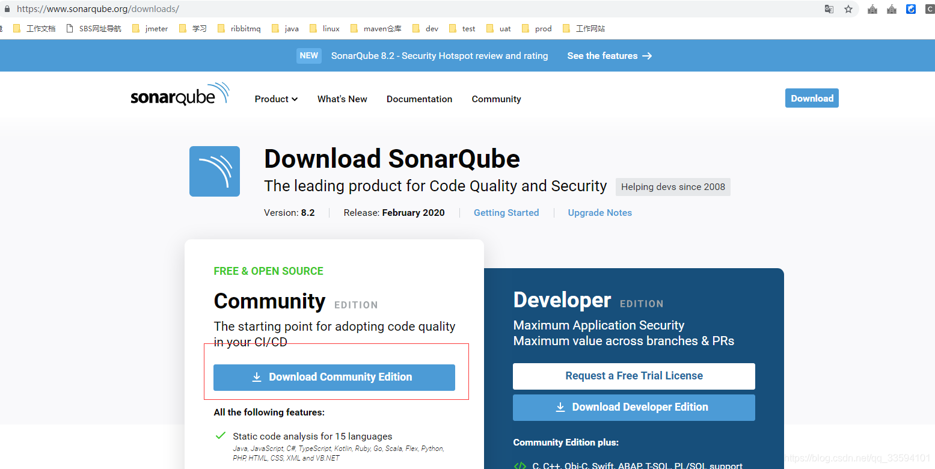Open the Getting Started link
935x469 pixels.
pos(506,213)
